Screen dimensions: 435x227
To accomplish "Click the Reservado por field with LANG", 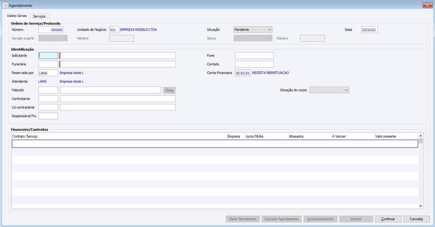I will 48,73.
